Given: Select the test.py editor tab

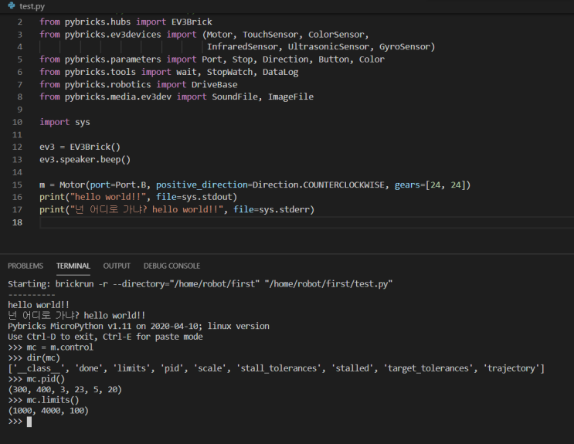Looking at the screenshot, I should pyautogui.click(x=31, y=5).
